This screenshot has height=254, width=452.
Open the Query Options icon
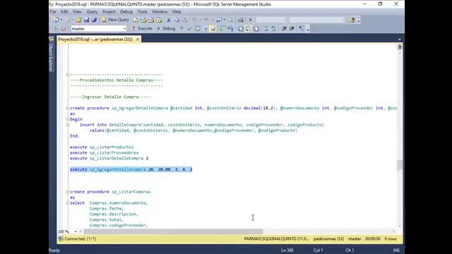[x=205, y=28]
